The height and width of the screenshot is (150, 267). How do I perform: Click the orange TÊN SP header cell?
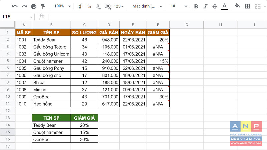coord(51,32)
